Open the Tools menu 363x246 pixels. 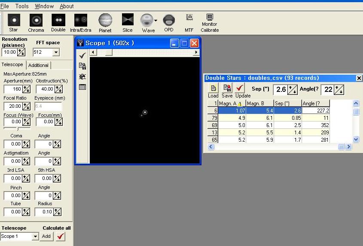coord(22,6)
